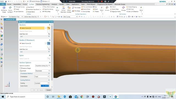The width and height of the screenshot is (176, 99).
Task: Open the NX Realize Shape tool
Action: pos(4,9)
